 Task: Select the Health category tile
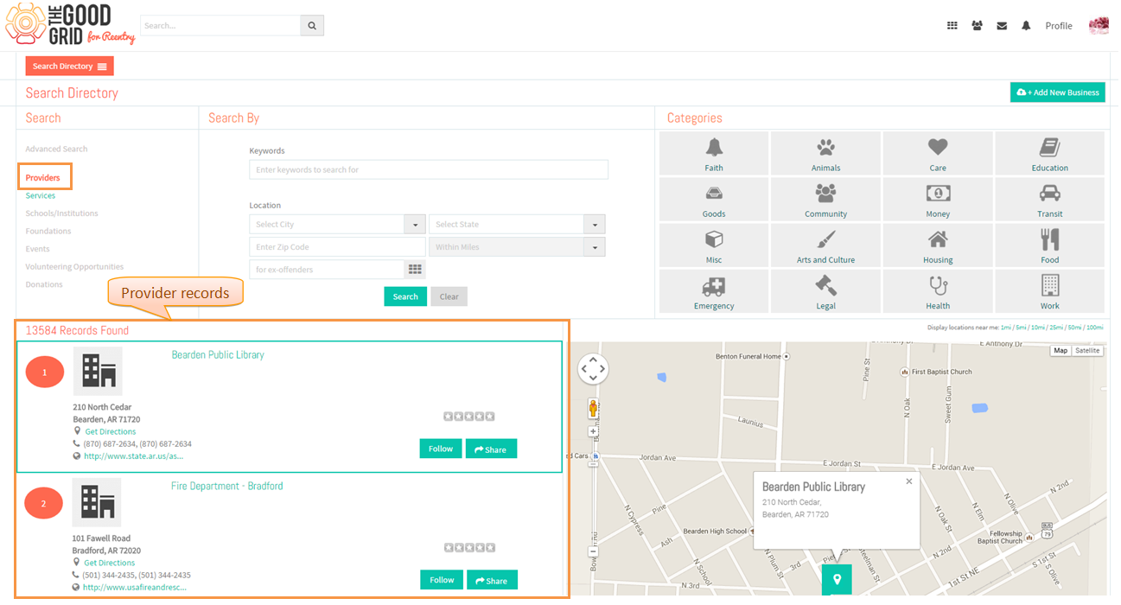pos(938,290)
